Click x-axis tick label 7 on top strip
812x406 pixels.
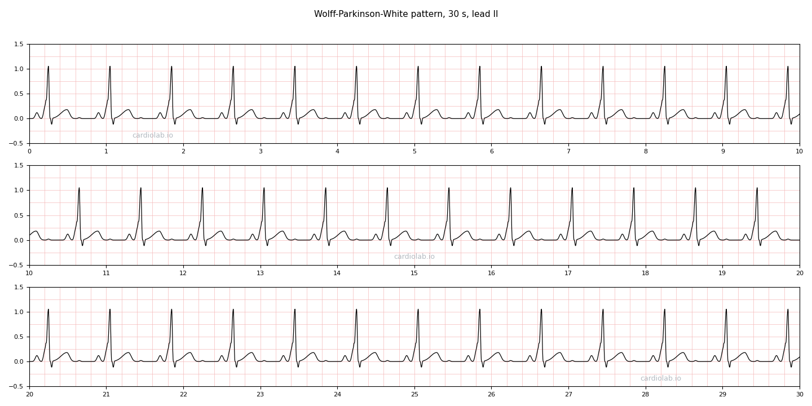(x=568, y=151)
